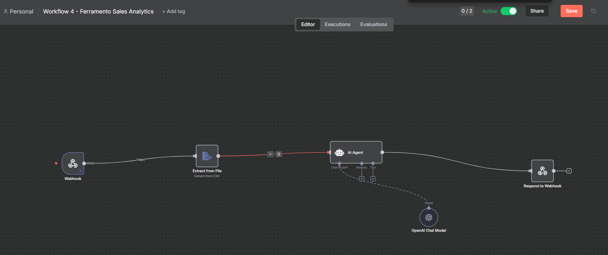Save the workflow
Screen dimensions: 608x255
[x=572, y=11]
